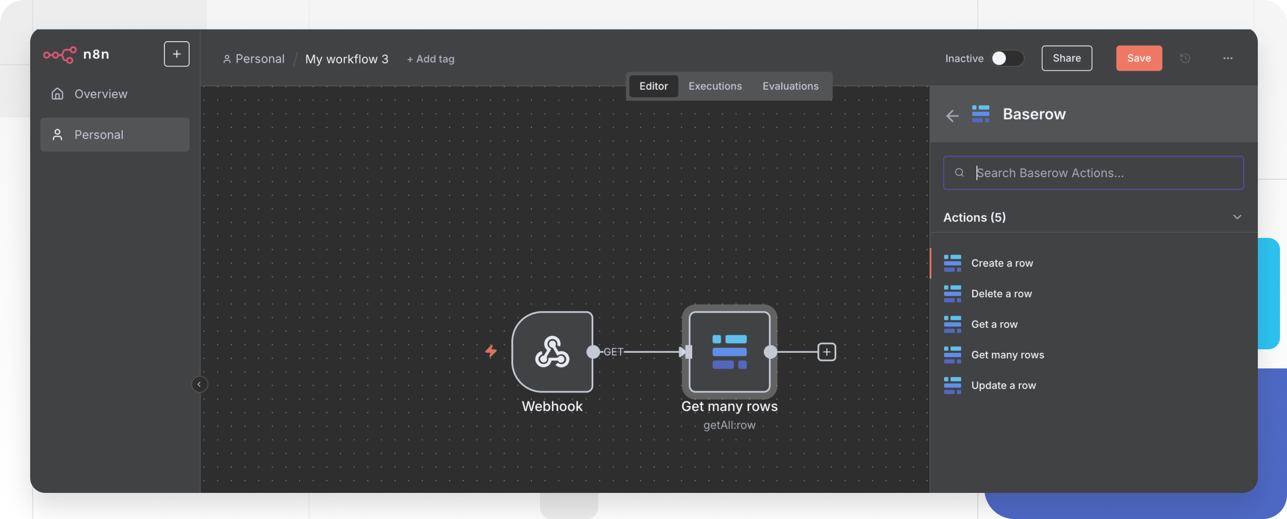The width and height of the screenshot is (1287, 519).
Task: Click the red trigger lightning bolt icon
Action: tap(491, 351)
